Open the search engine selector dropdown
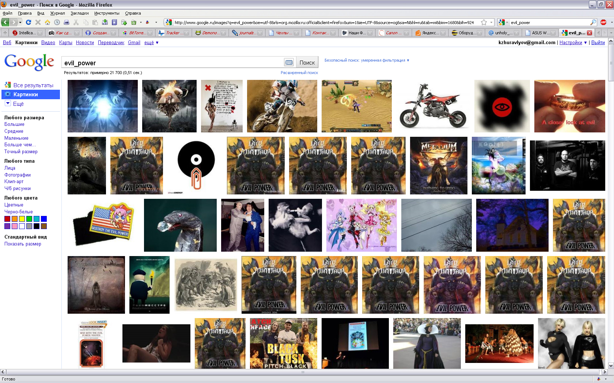The width and height of the screenshot is (614, 383). pos(504,22)
